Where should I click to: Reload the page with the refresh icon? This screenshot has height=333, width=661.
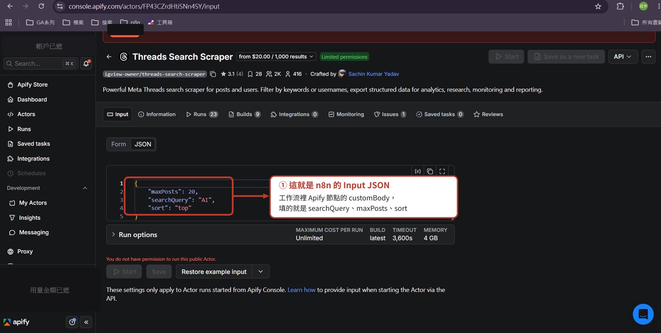pyautogui.click(x=41, y=7)
